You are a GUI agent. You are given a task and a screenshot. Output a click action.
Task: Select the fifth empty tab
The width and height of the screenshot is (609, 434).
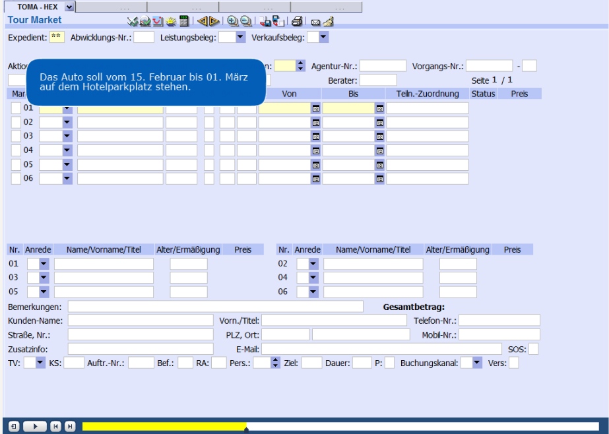[x=326, y=7]
